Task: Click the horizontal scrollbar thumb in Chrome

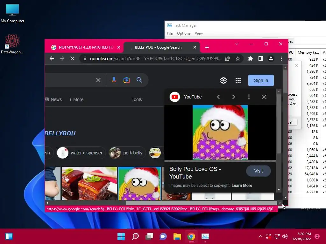Action: [x=202, y=203]
